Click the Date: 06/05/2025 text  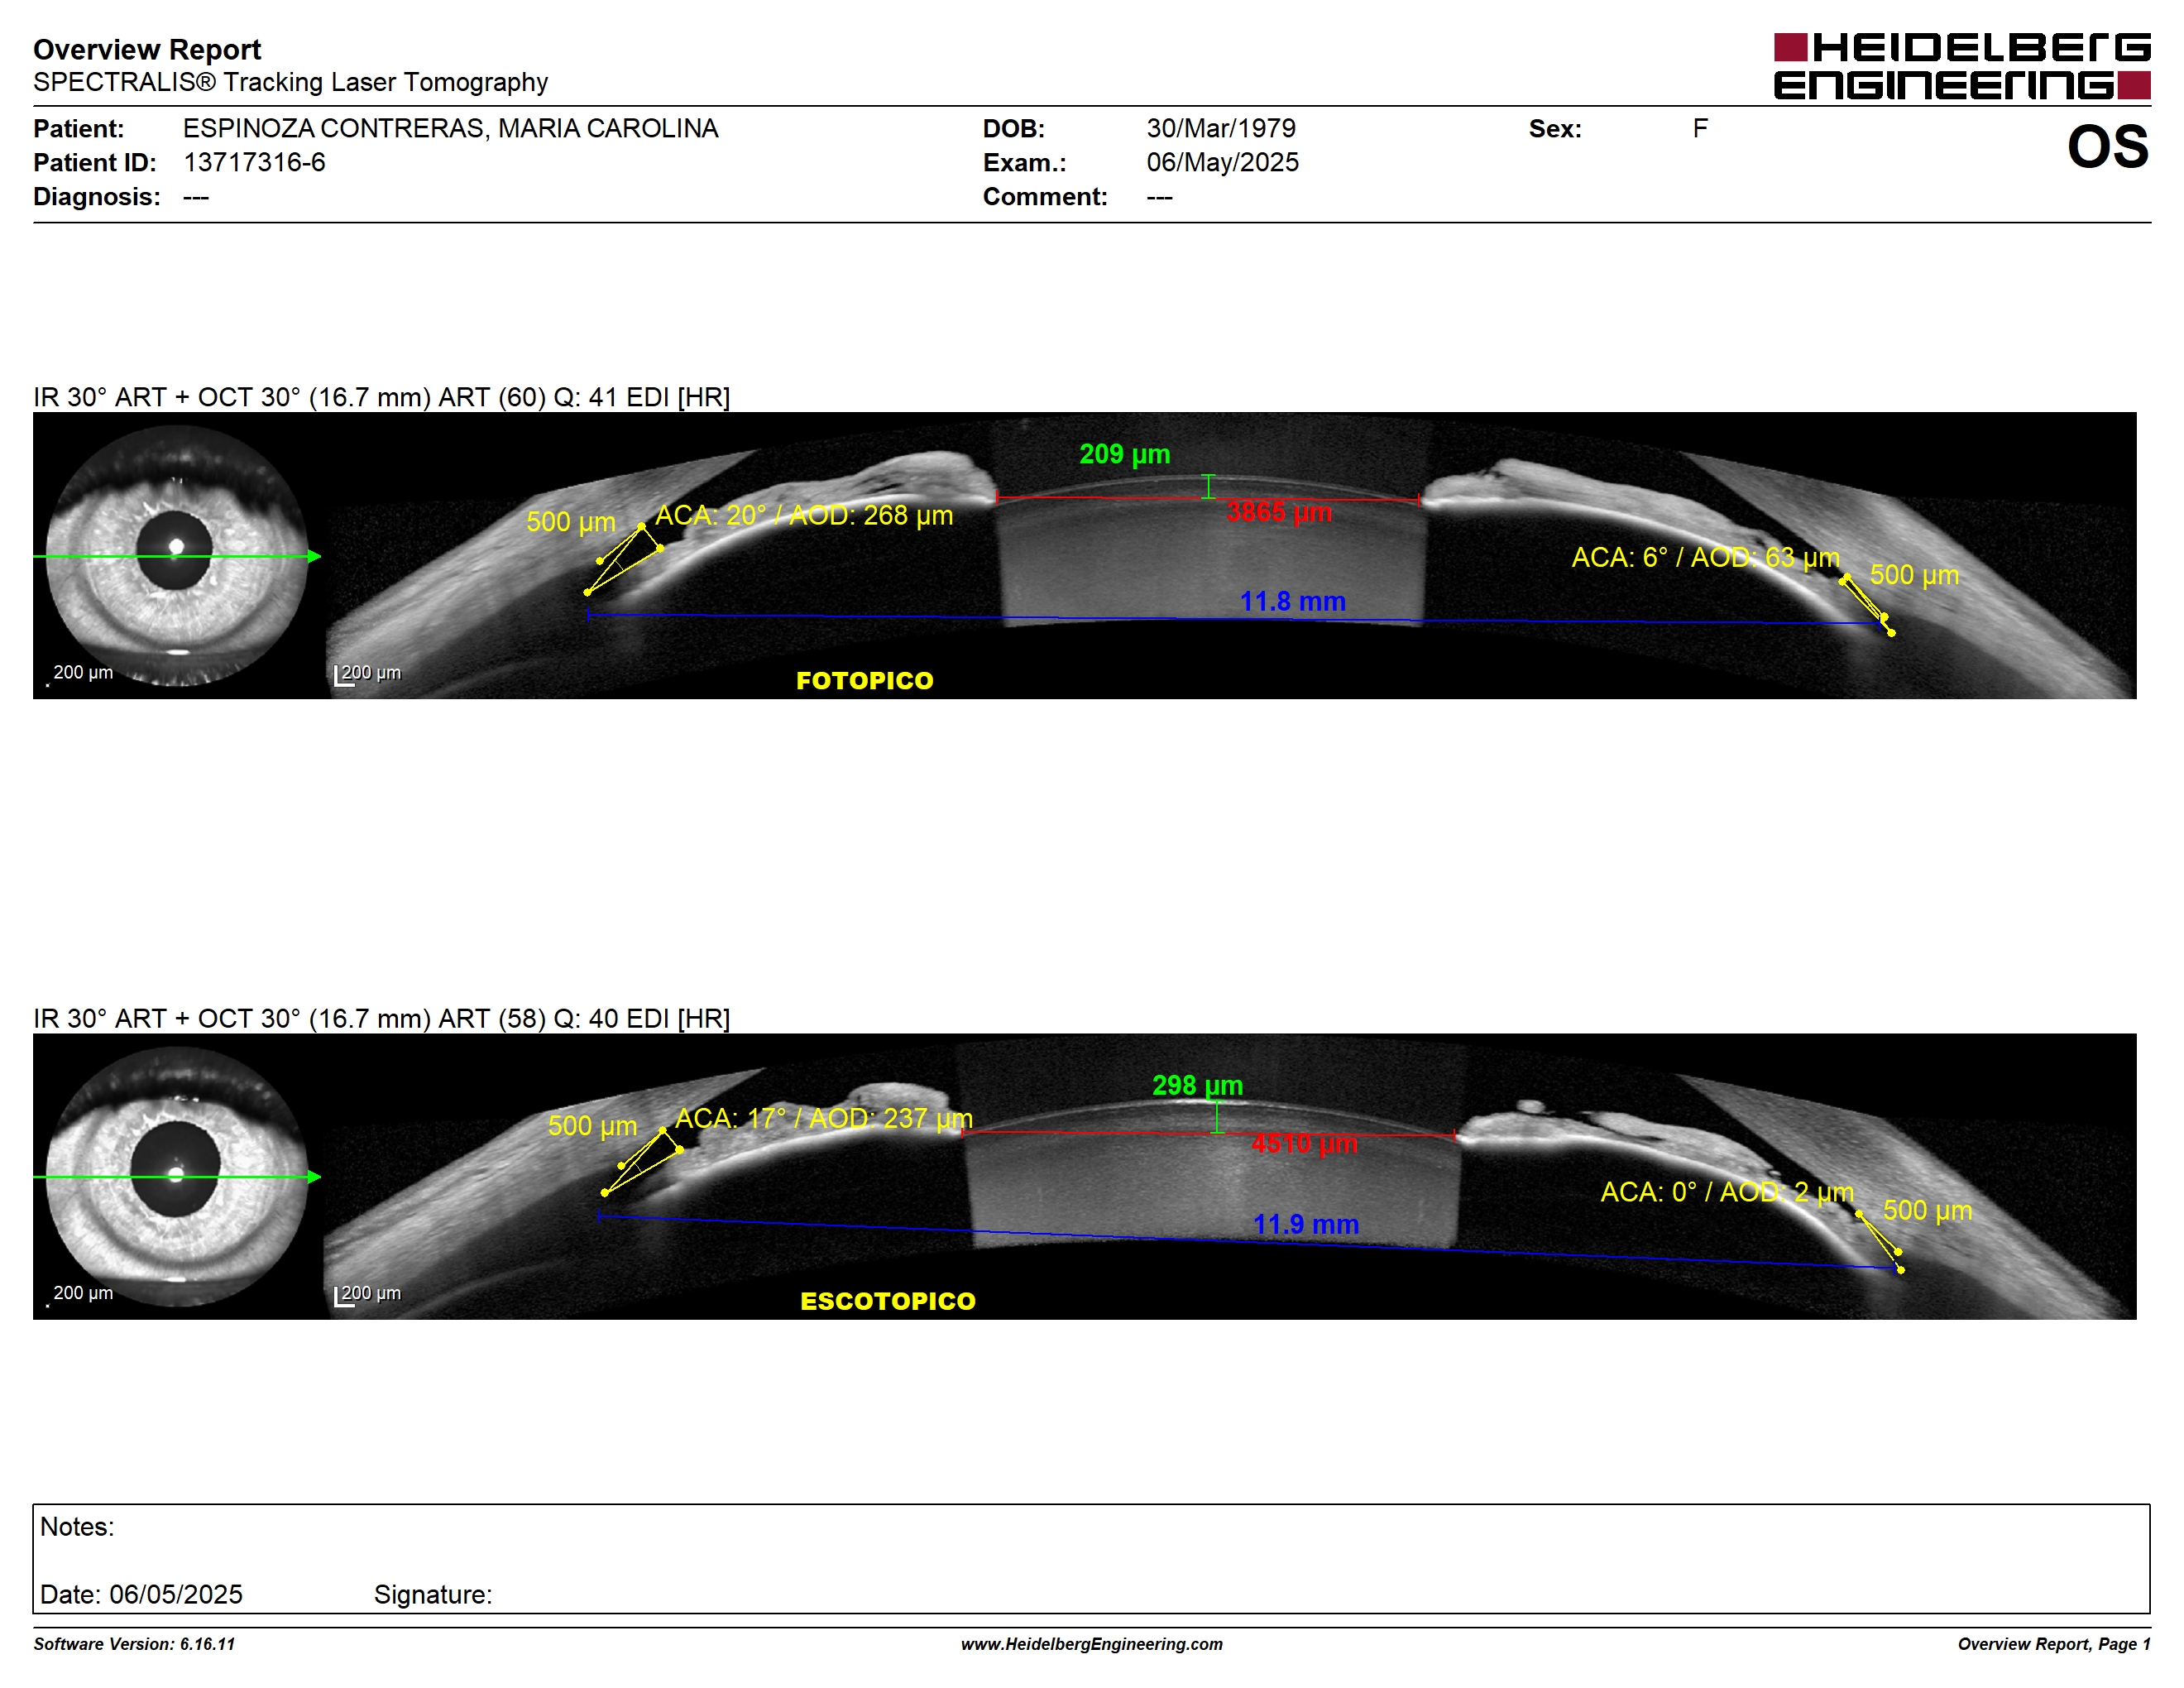[x=141, y=1594]
